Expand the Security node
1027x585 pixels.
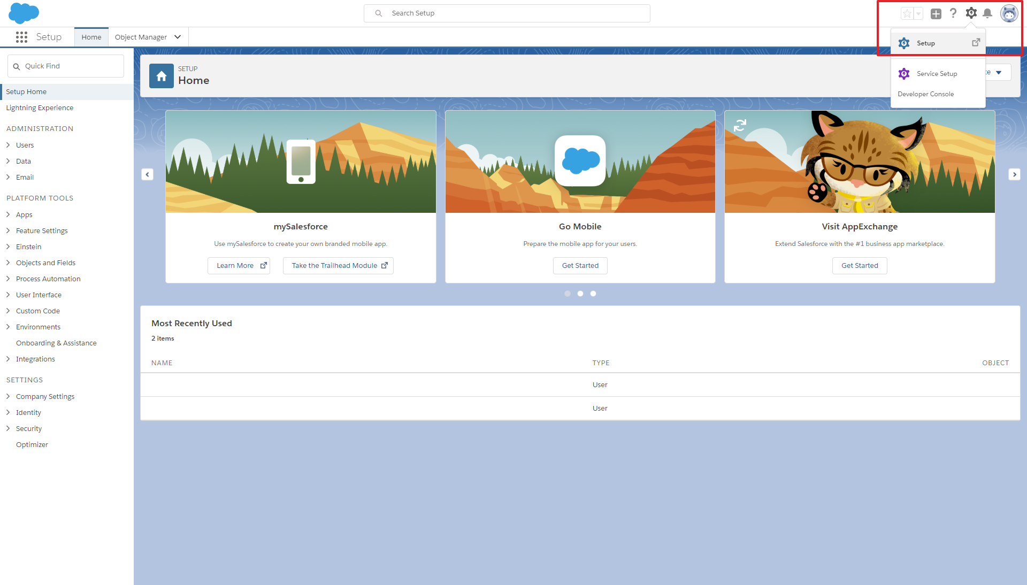tap(8, 428)
